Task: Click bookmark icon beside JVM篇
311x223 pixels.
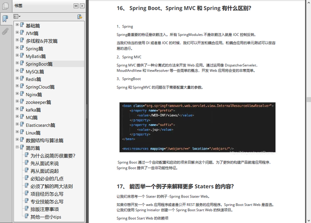Action: (x=22, y=33)
